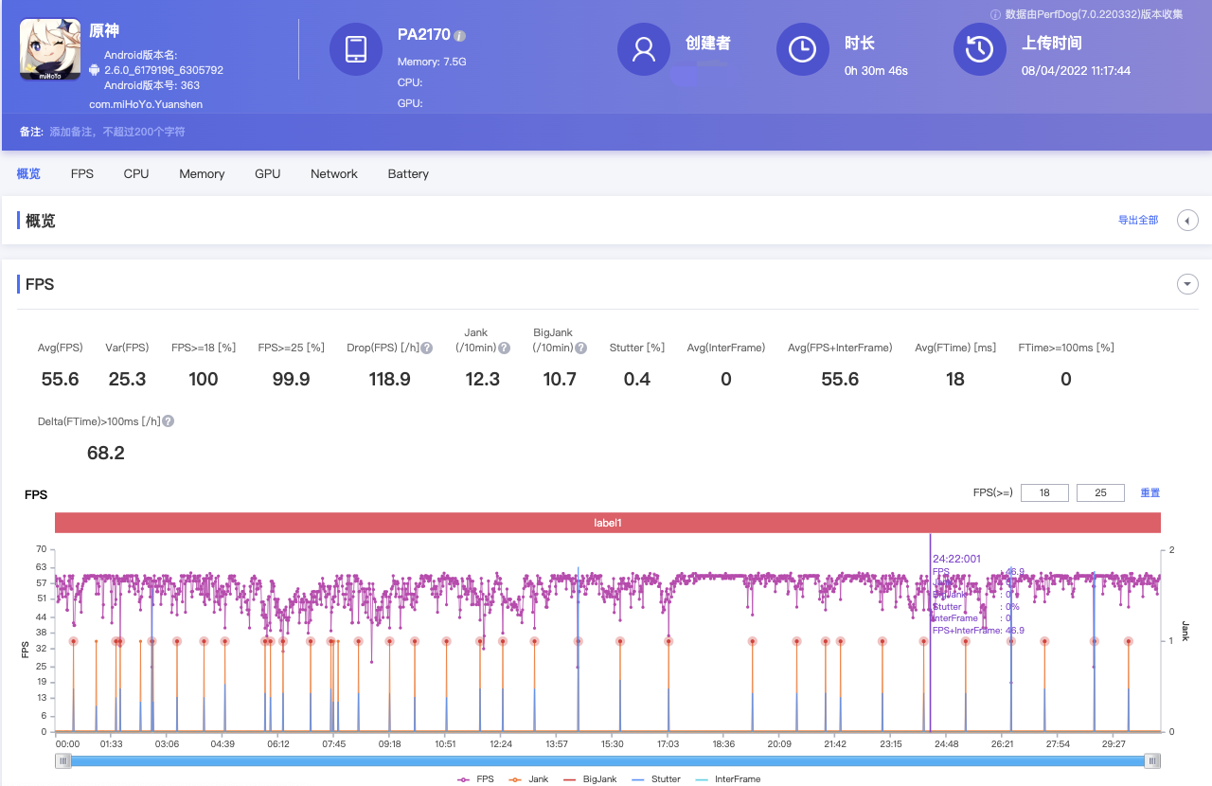Viewport: 1212px width, 786px height.
Task: Click the left handle of timeline range slider
Action: tap(63, 760)
